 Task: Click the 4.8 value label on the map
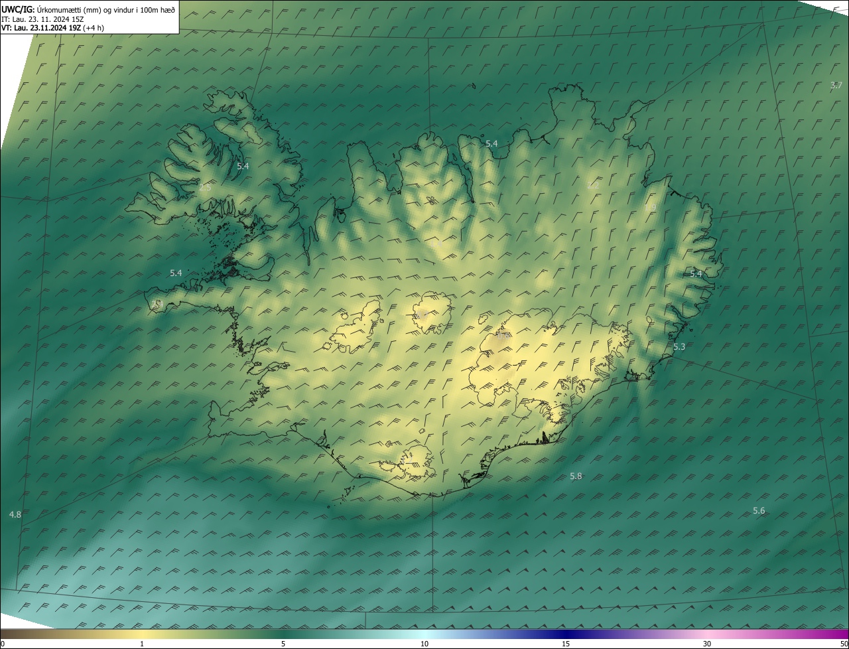[15, 514]
